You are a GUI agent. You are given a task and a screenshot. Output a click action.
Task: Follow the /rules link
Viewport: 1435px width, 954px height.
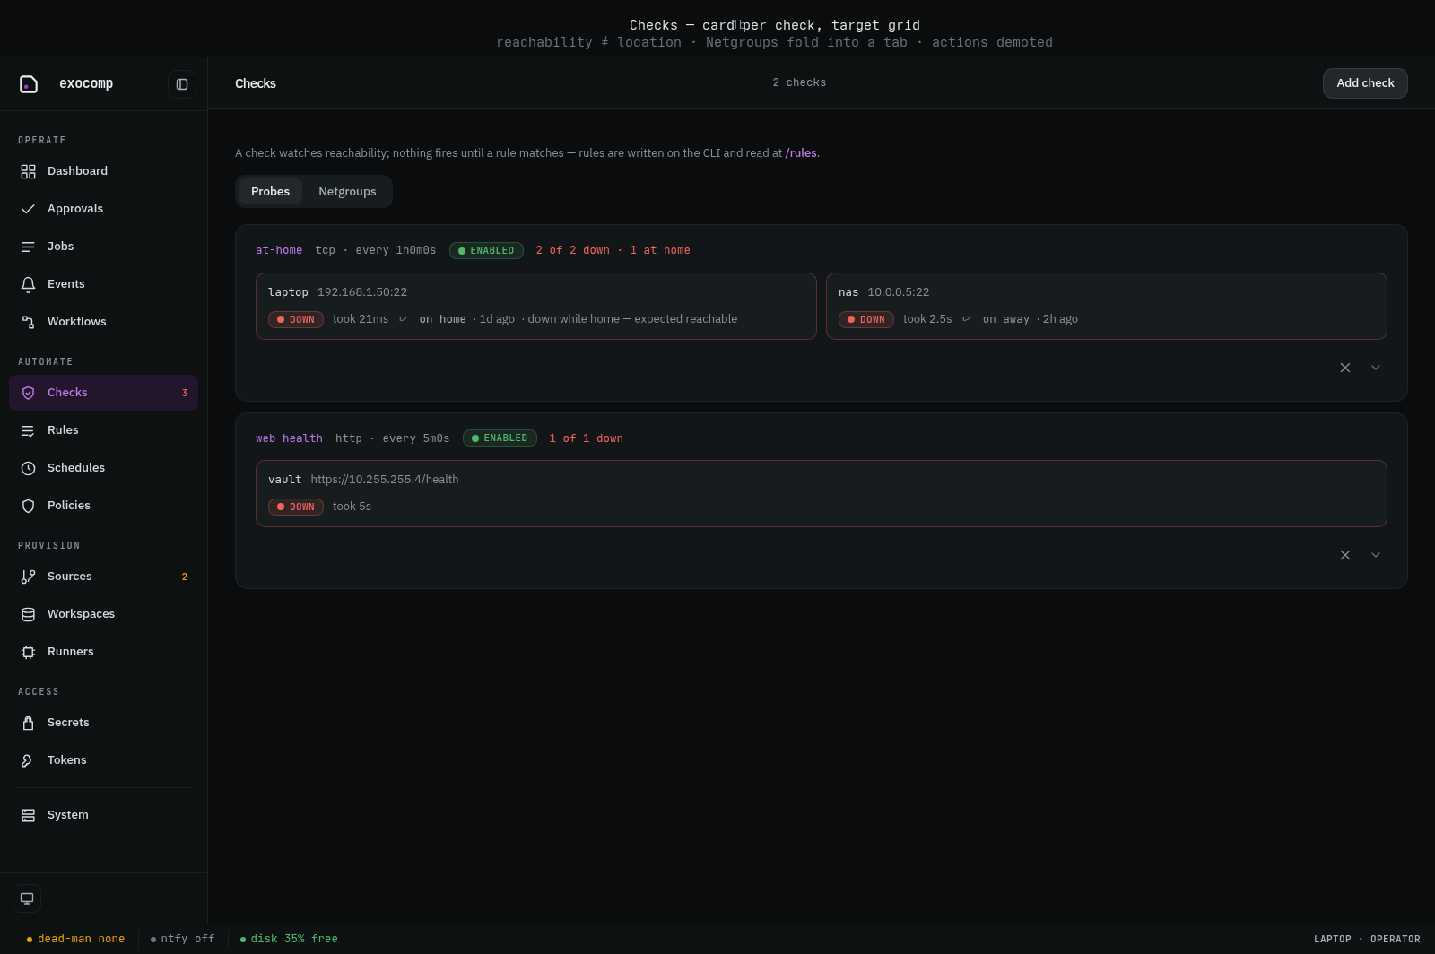[x=801, y=153]
